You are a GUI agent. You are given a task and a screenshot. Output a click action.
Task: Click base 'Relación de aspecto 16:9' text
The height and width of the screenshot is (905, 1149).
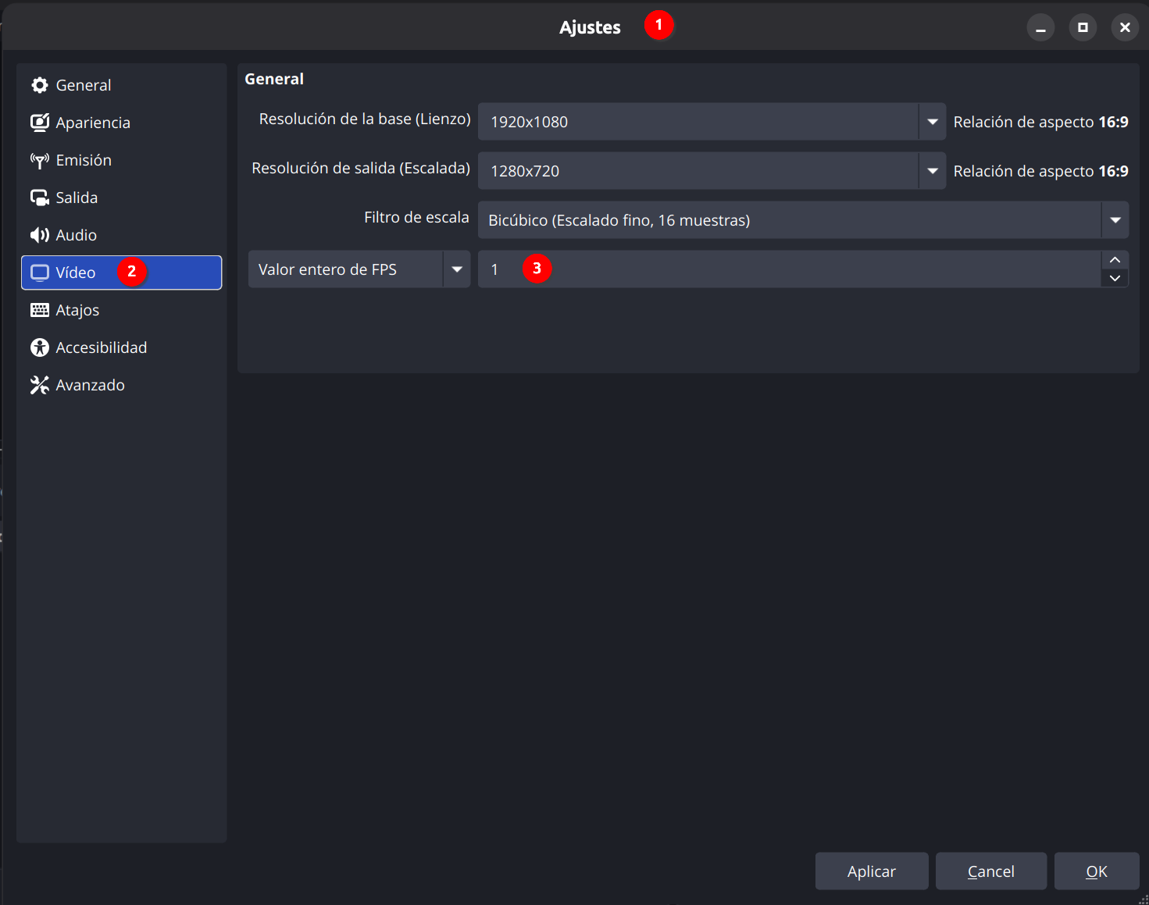pos(1040,122)
